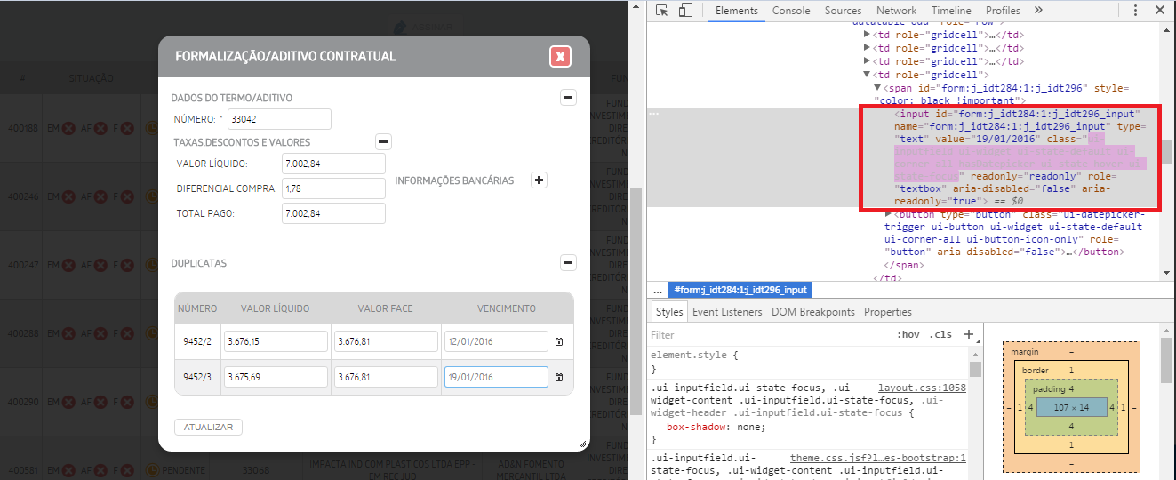Open date picker icon for duplicata 9452/2

pos(559,341)
